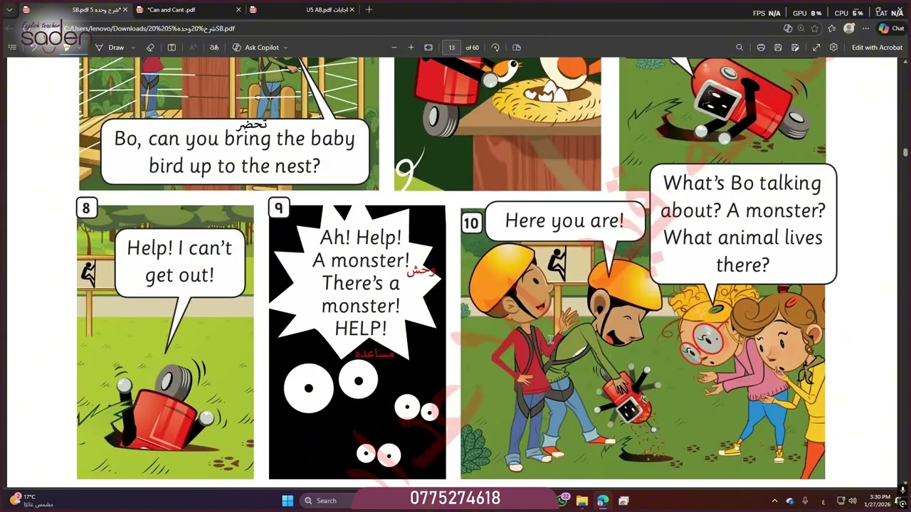Screen dimensions: 911x512
Task: Click the page number field showing 13
Action: 451,48
